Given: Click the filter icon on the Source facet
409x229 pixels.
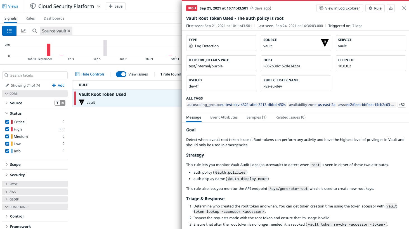Looking at the screenshot, I should click(58, 103).
